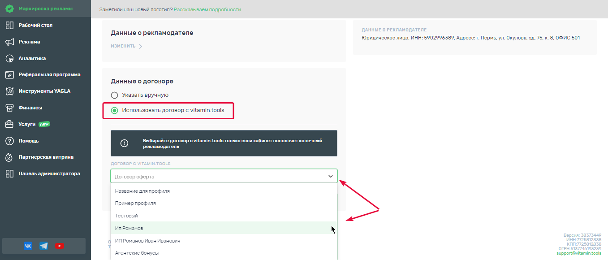Click the Договор оферта combo box field
Viewport: 608px width, 260px height.
pyautogui.click(x=224, y=176)
